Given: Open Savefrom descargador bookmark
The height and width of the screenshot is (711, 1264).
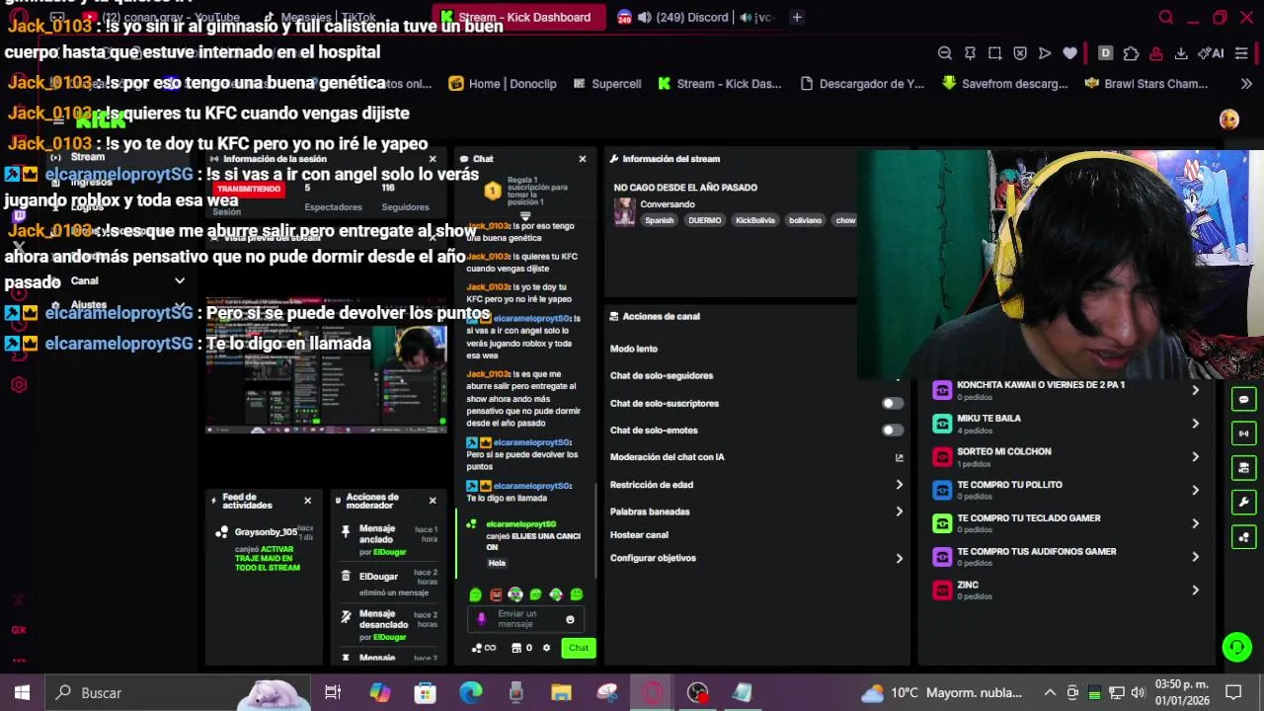Looking at the screenshot, I should click(x=1005, y=84).
